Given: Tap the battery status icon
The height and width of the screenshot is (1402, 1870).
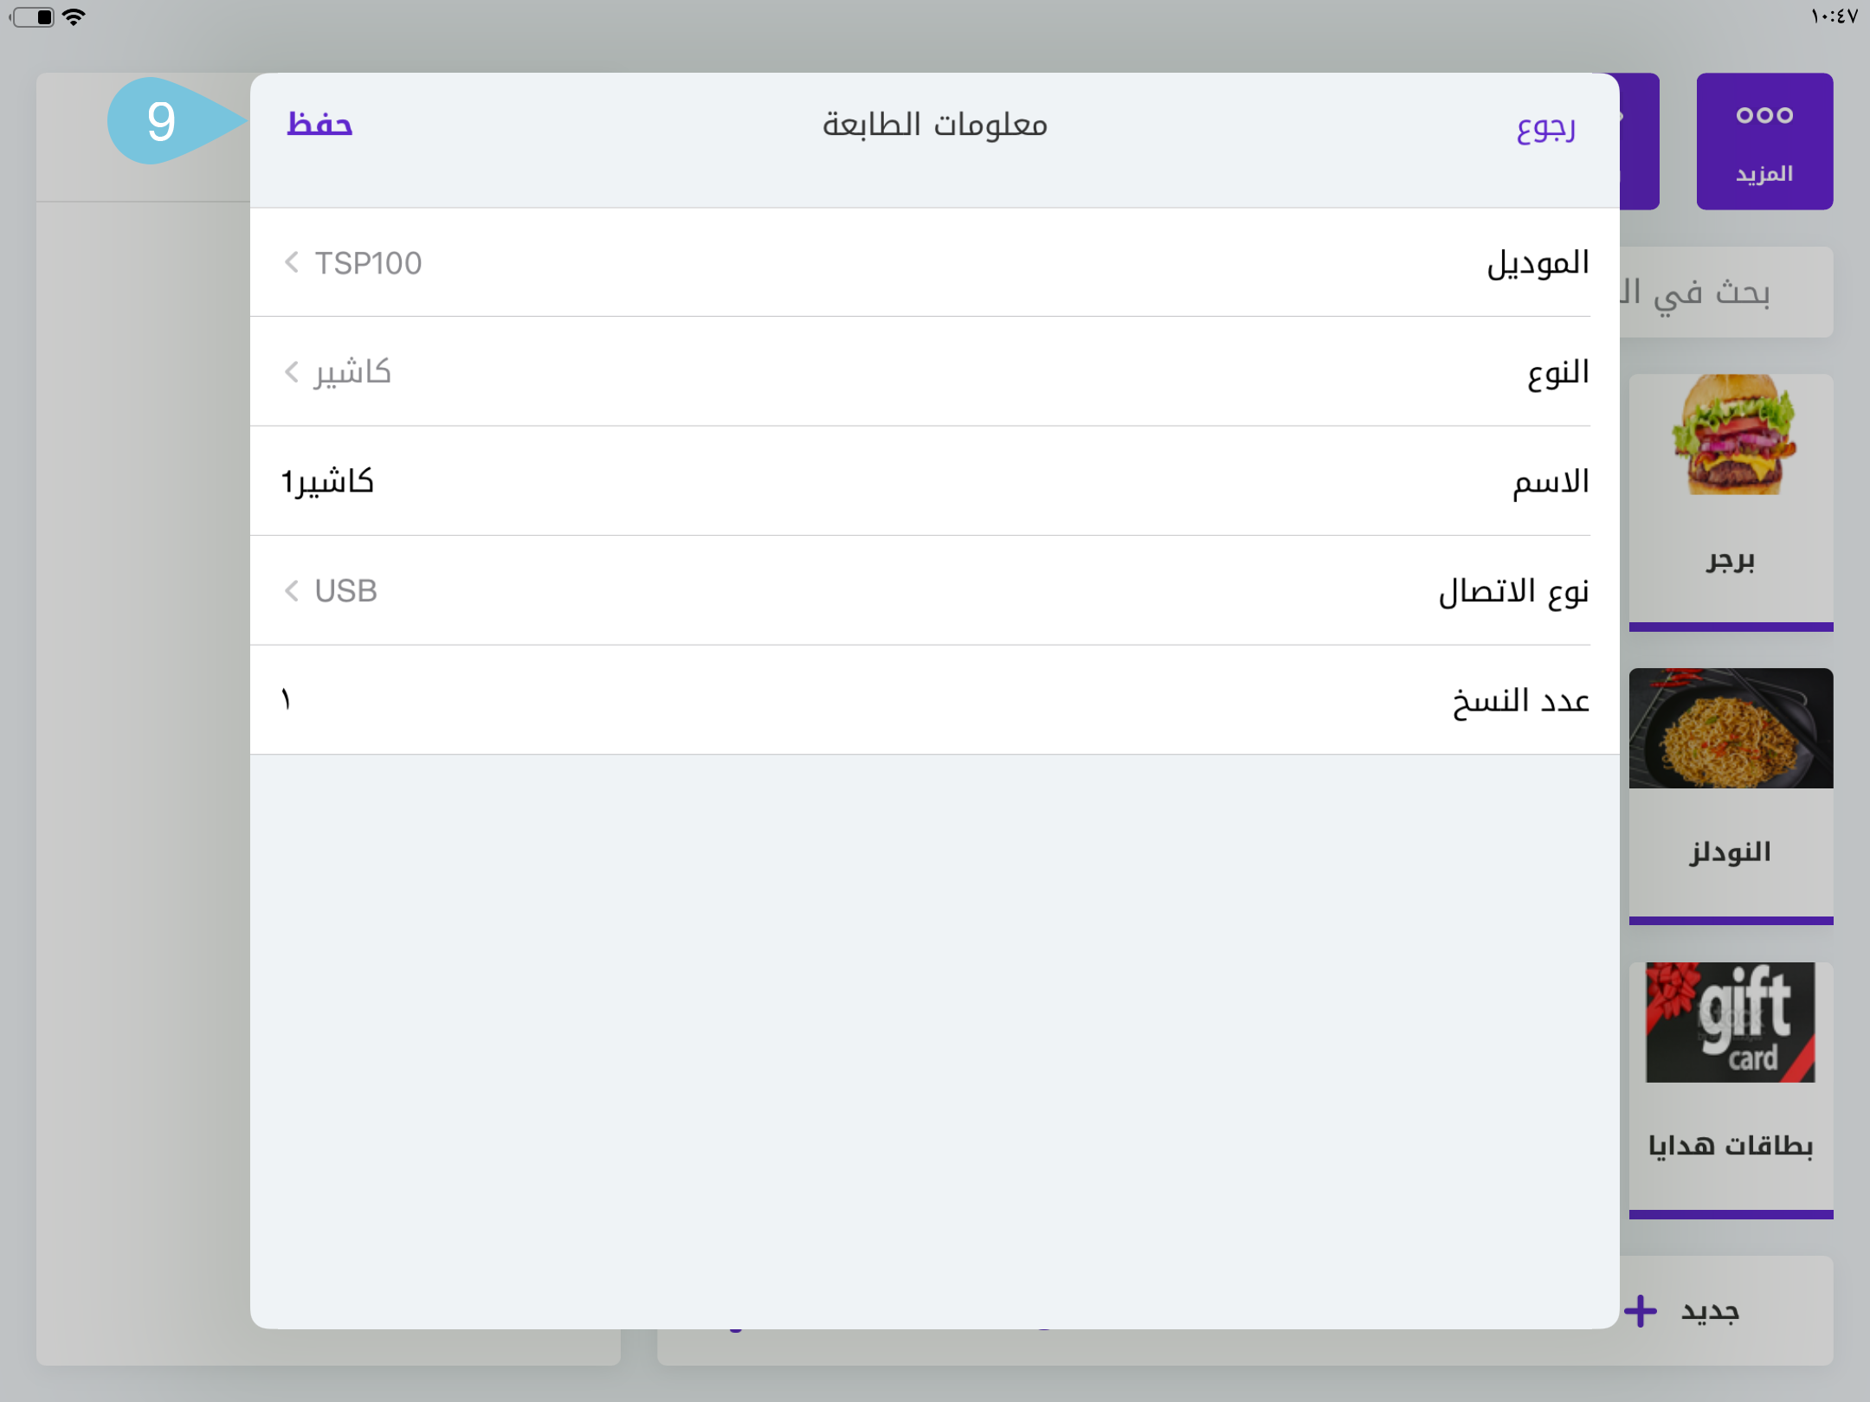Looking at the screenshot, I should pyautogui.click(x=34, y=16).
